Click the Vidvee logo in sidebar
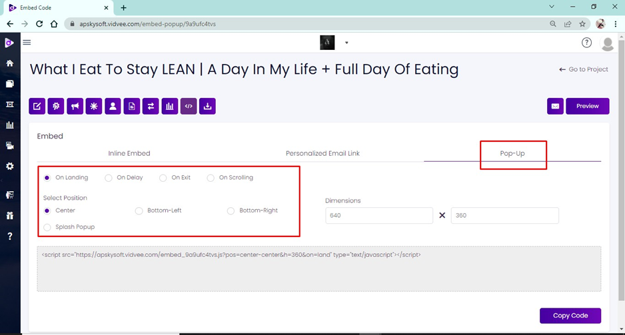The image size is (625, 335). point(9,43)
